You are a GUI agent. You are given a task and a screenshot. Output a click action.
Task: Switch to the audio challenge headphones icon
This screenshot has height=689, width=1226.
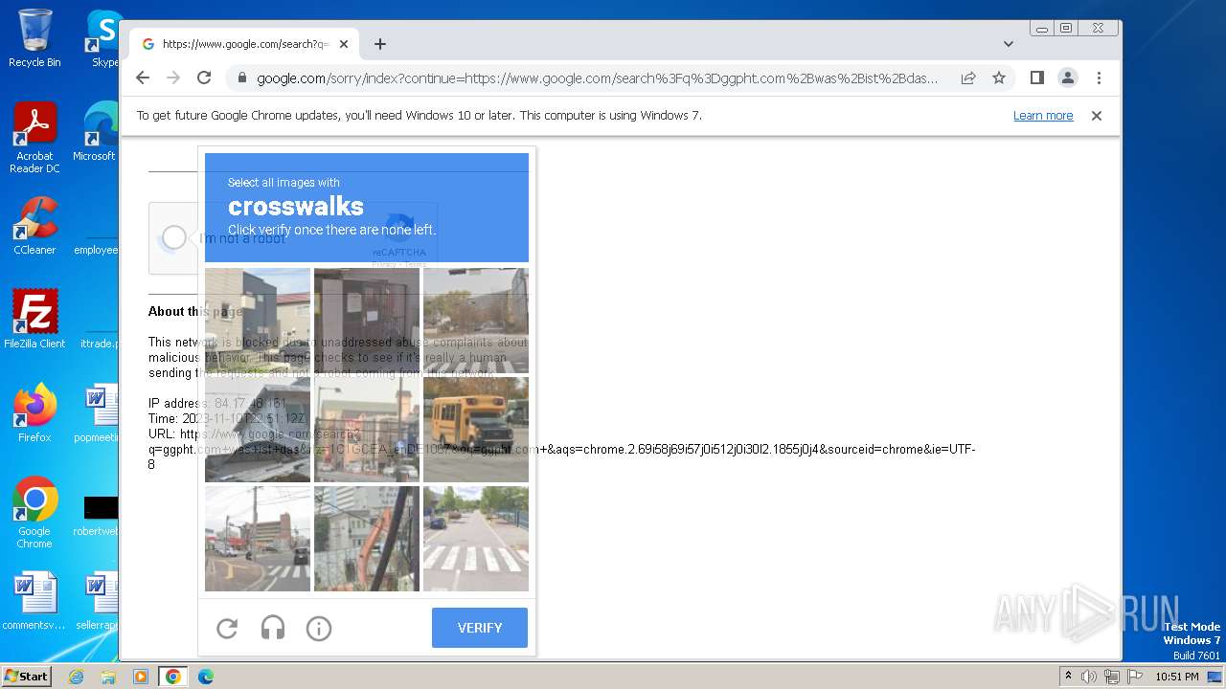273,628
